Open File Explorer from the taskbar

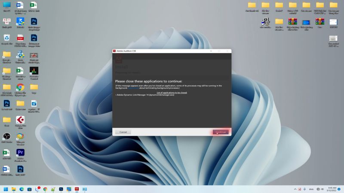point(14,189)
